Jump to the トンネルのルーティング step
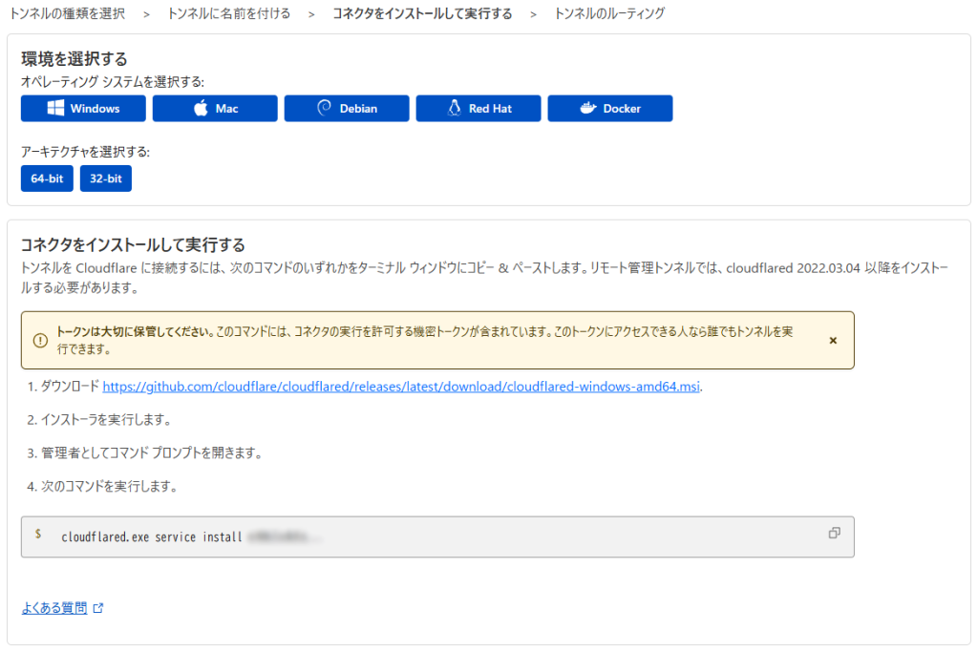 [609, 13]
